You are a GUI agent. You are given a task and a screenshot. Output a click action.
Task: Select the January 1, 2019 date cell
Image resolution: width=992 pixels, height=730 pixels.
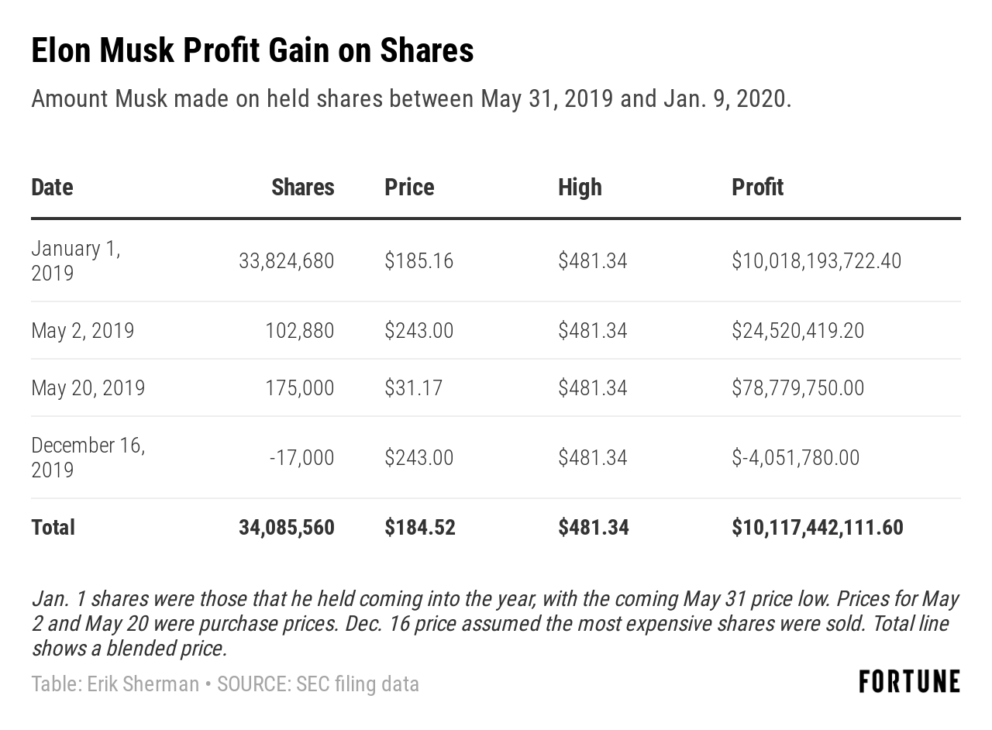75,260
